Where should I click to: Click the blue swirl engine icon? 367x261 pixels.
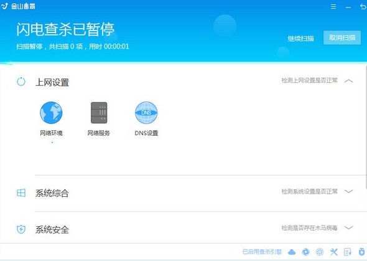(305, 252)
